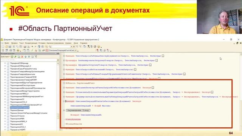Viewport: 242px width, 136px height.
Task: Expand the ПереносДанных tree node
Action: coord(5,110)
